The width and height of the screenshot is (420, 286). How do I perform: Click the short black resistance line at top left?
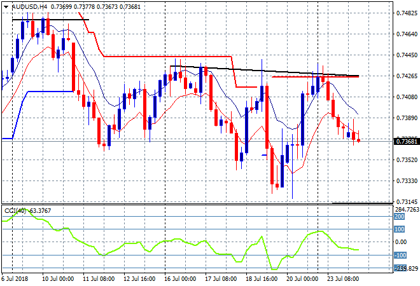51,20
